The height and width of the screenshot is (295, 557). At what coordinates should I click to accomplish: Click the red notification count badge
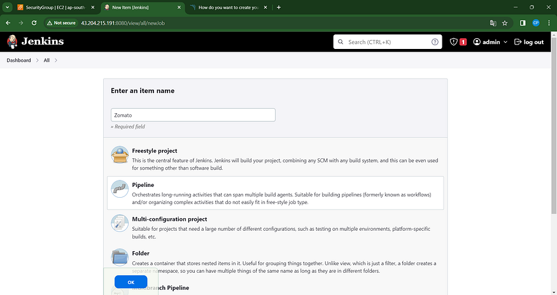tap(463, 42)
